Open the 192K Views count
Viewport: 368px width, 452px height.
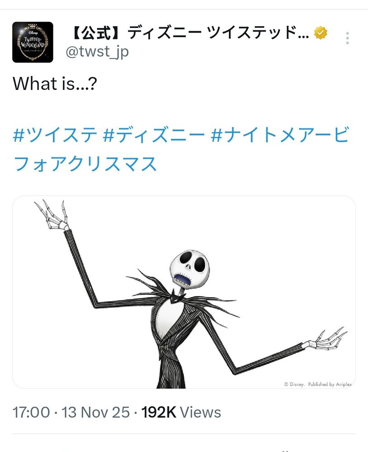tap(181, 412)
